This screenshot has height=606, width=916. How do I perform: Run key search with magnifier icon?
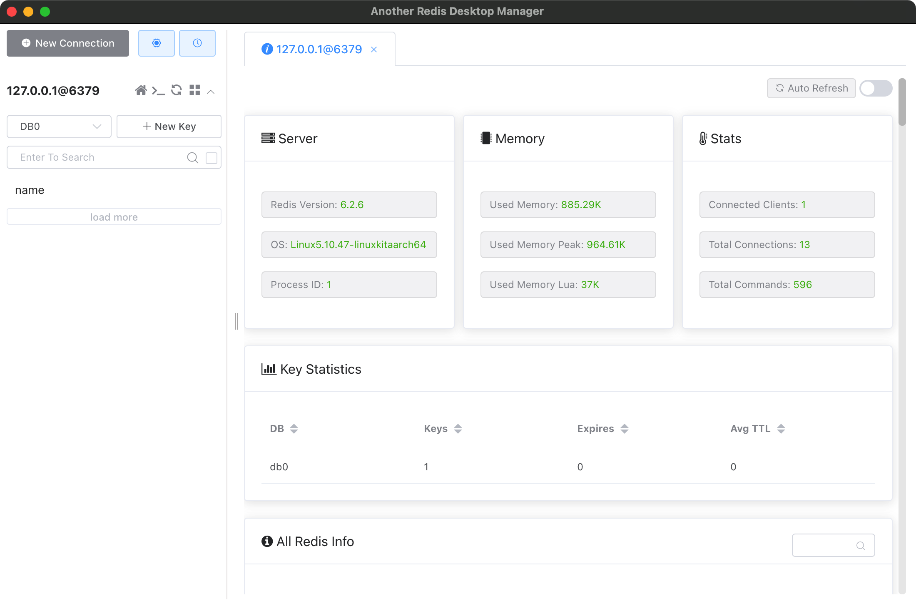pos(192,158)
